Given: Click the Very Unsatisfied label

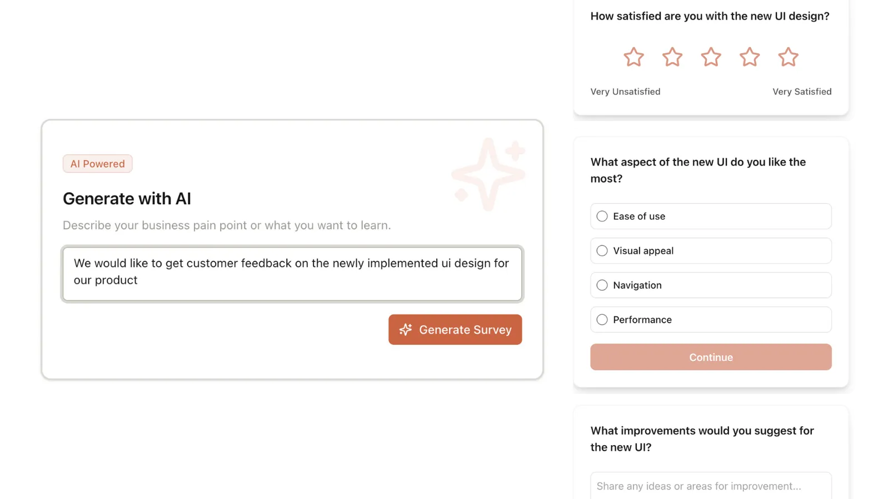Looking at the screenshot, I should [x=625, y=92].
